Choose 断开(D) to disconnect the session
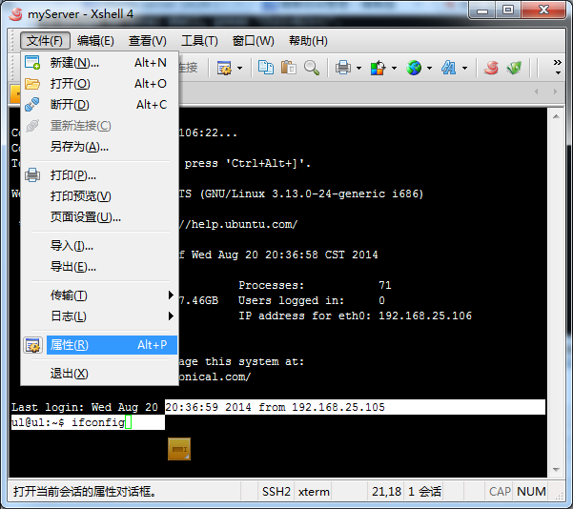Viewport: 573px width, 509px height. [99, 105]
